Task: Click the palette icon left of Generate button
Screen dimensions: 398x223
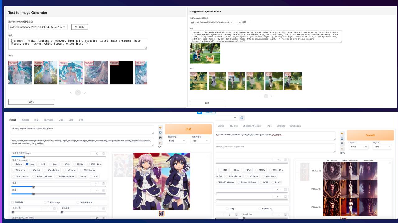Action: 342,133
